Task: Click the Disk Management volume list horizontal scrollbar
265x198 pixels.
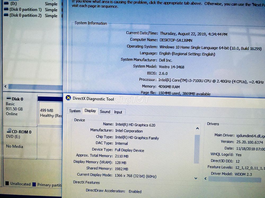Action: pos(35,87)
